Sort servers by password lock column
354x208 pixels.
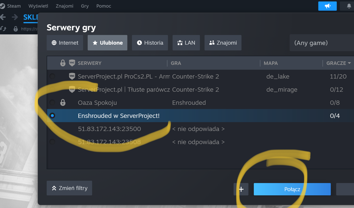[63, 63]
